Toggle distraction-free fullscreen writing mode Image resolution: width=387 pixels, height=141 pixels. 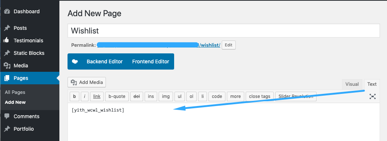pos(373,96)
